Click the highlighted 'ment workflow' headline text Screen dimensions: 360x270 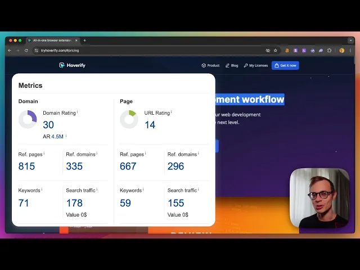tap(250, 100)
